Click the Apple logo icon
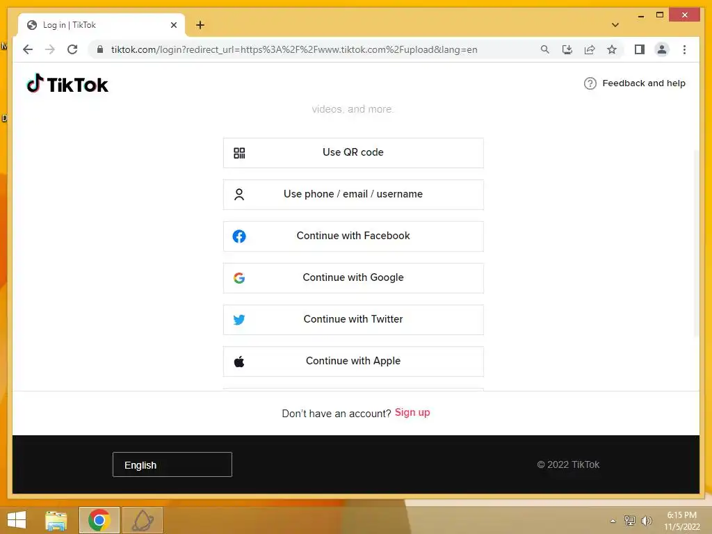The height and width of the screenshot is (534, 712). click(239, 362)
